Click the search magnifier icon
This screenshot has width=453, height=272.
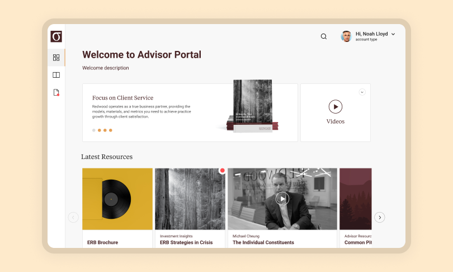[324, 36]
